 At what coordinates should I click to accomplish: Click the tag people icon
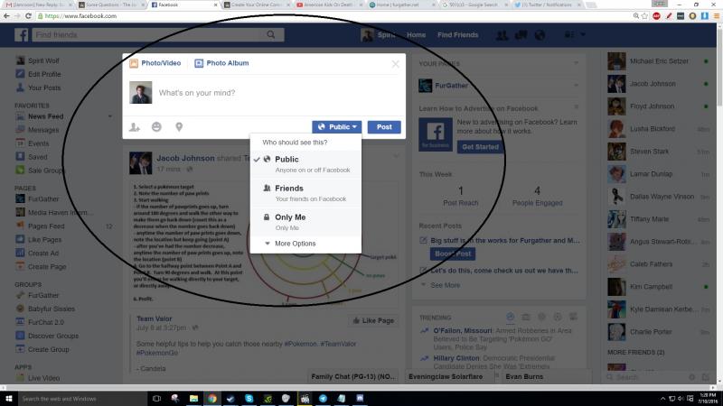click(135, 127)
